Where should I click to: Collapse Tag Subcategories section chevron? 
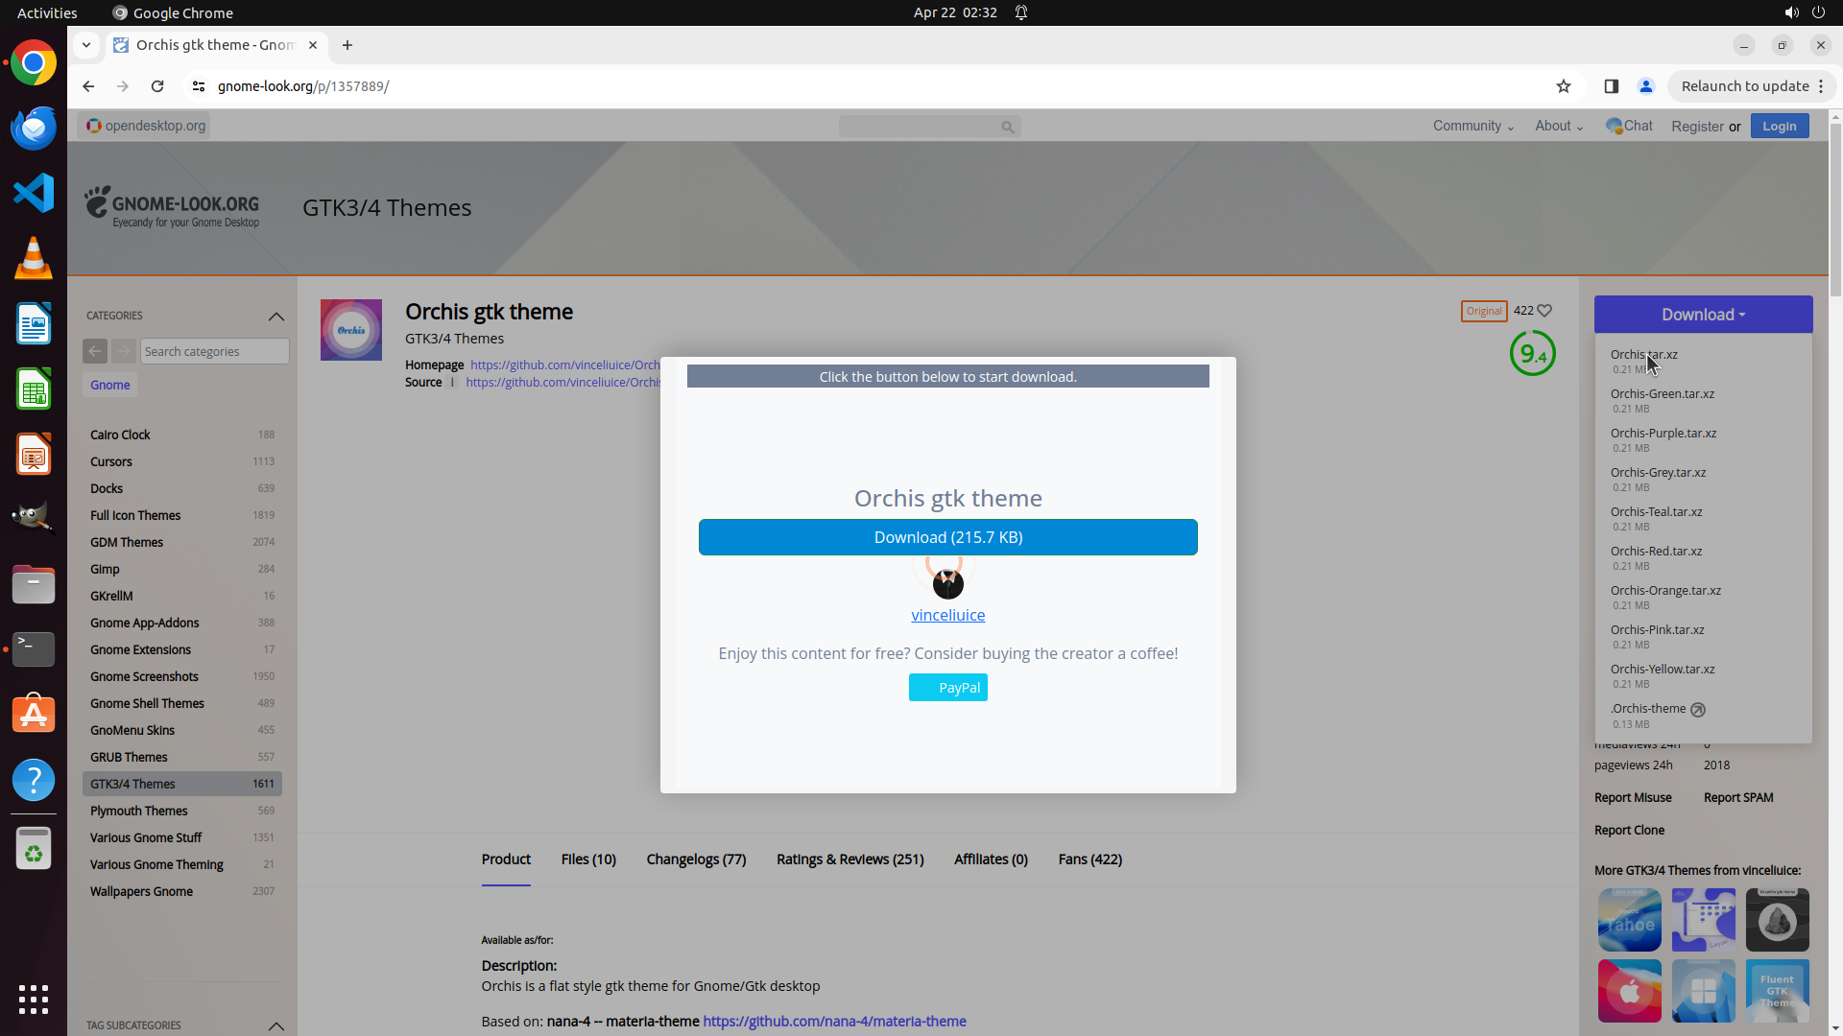276,1025
